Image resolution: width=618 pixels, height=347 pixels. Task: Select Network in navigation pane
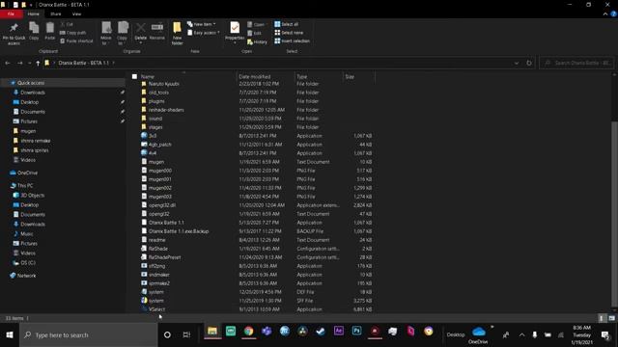pyautogui.click(x=26, y=276)
